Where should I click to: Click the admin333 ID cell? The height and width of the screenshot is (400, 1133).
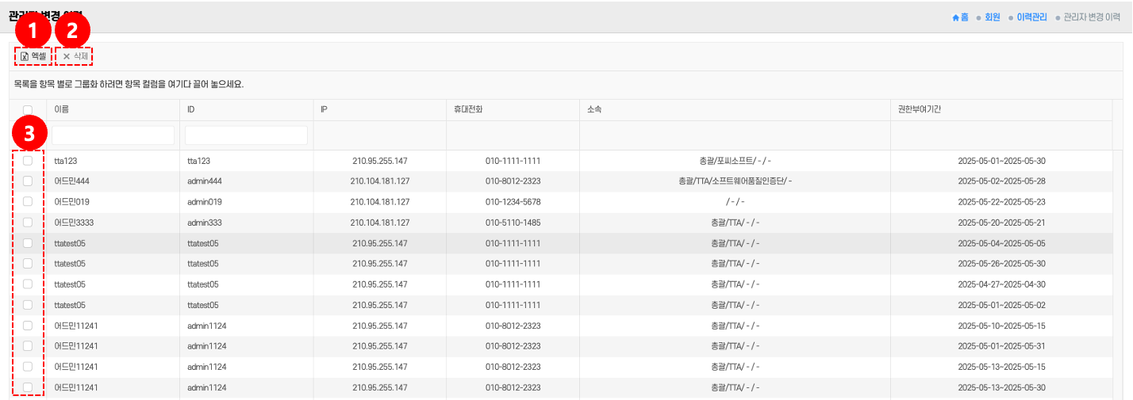pos(205,223)
